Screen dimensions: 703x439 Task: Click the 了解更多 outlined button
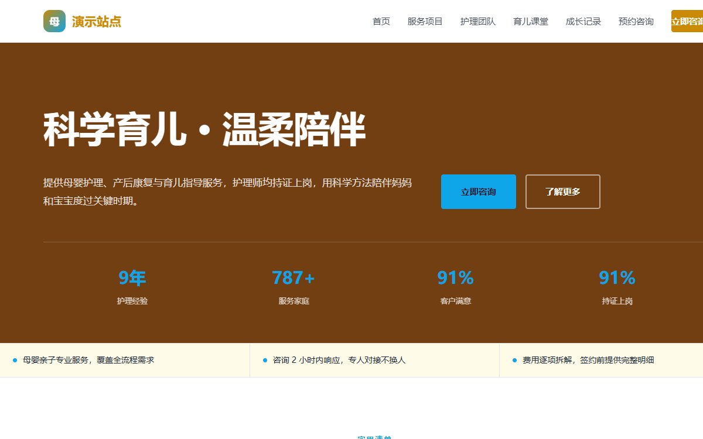pos(563,191)
